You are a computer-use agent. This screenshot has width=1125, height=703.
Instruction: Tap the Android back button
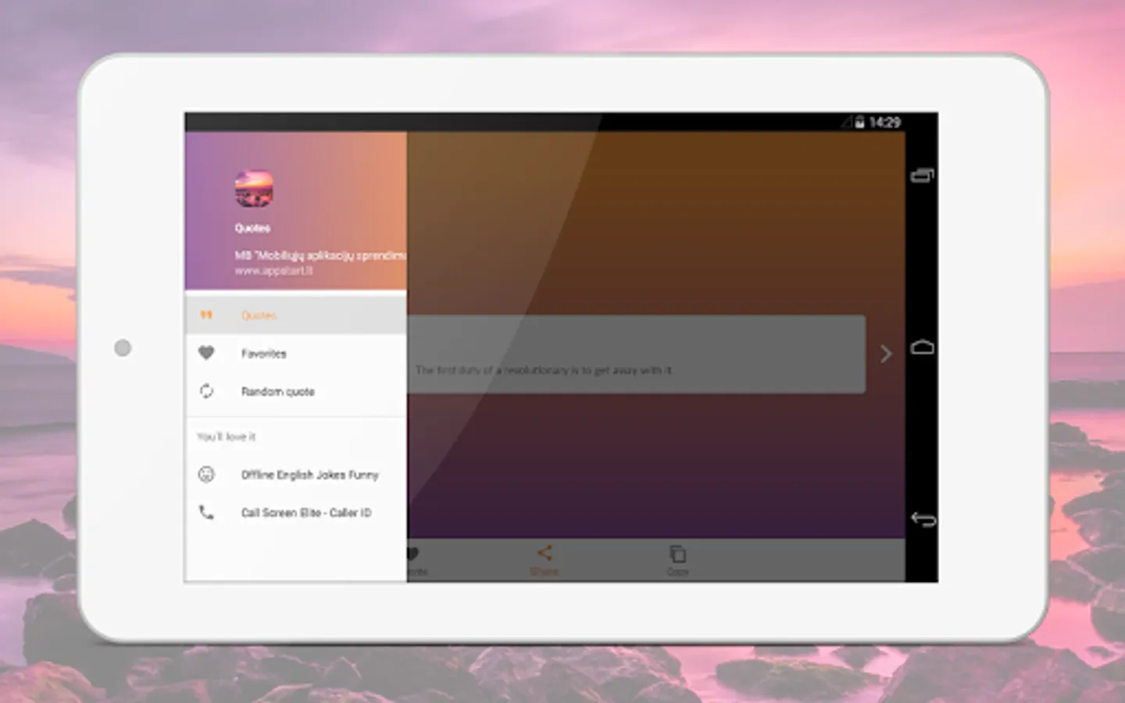923,519
